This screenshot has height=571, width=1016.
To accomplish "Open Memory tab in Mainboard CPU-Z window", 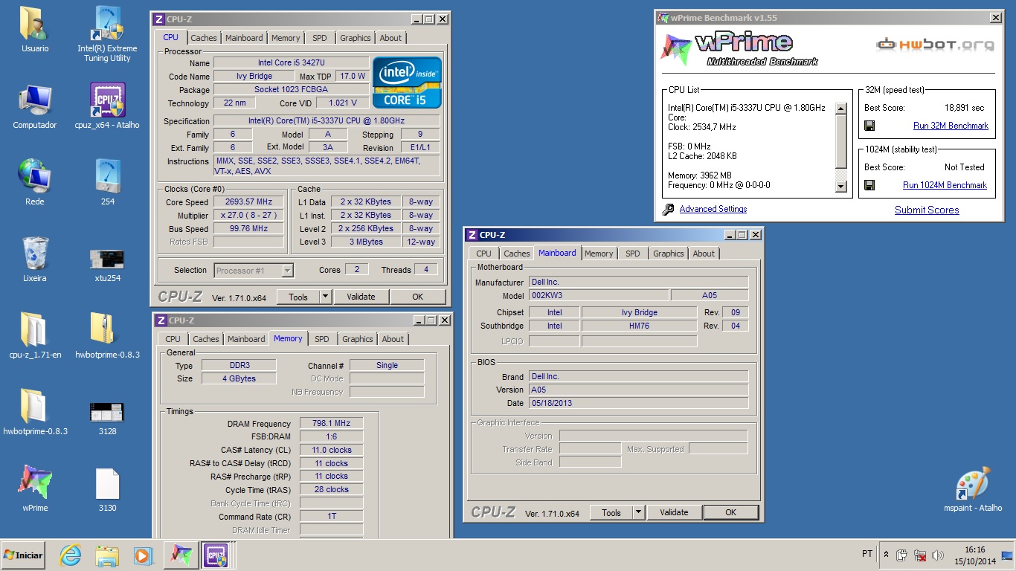I will 599,254.
